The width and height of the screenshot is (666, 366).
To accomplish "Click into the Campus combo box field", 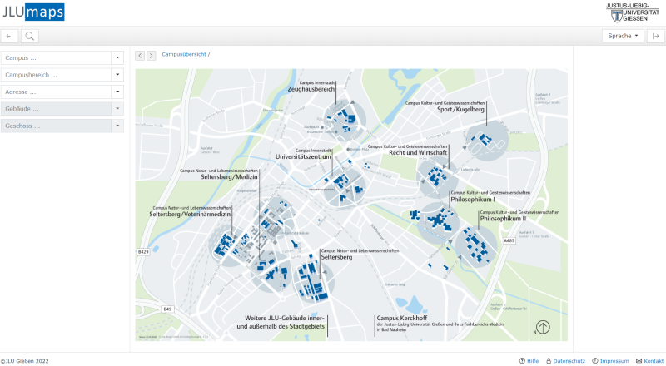I will [x=56, y=57].
